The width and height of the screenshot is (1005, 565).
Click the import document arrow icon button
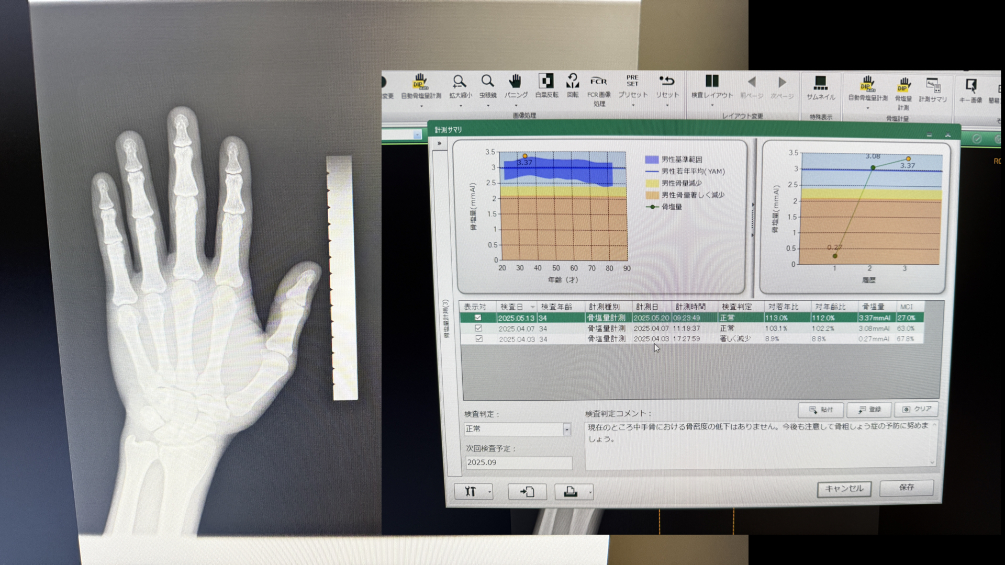[x=527, y=491]
